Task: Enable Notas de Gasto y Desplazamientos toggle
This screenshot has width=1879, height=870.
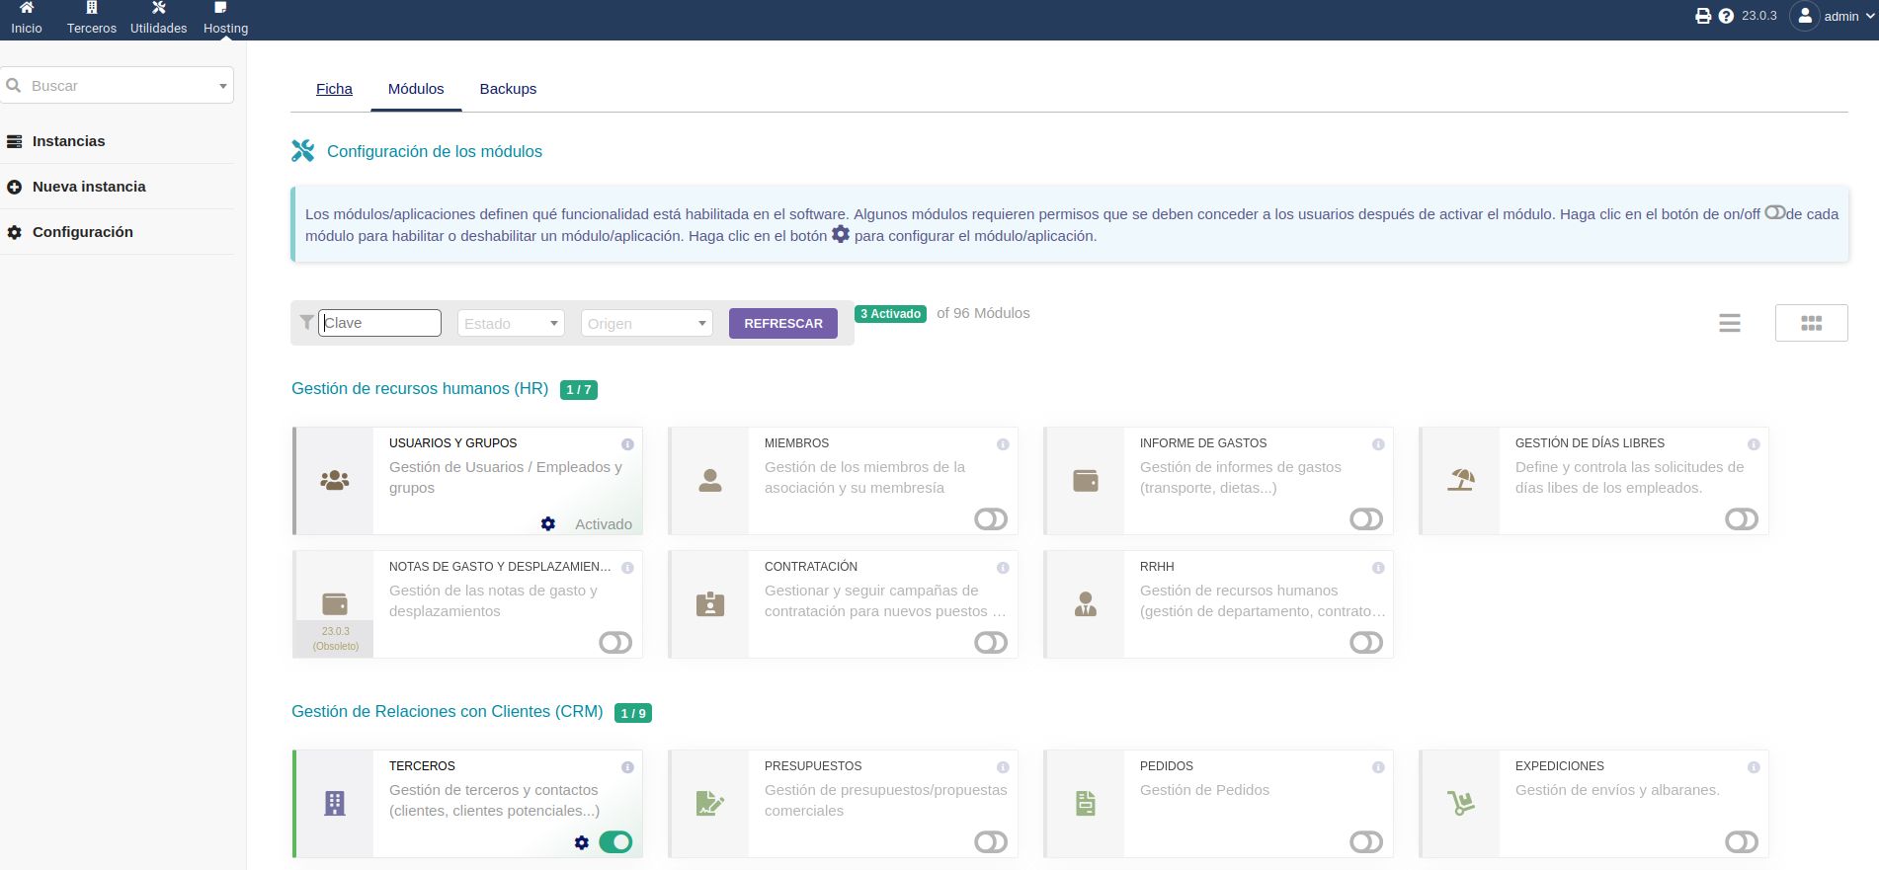Action: pyautogui.click(x=615, y=643)
